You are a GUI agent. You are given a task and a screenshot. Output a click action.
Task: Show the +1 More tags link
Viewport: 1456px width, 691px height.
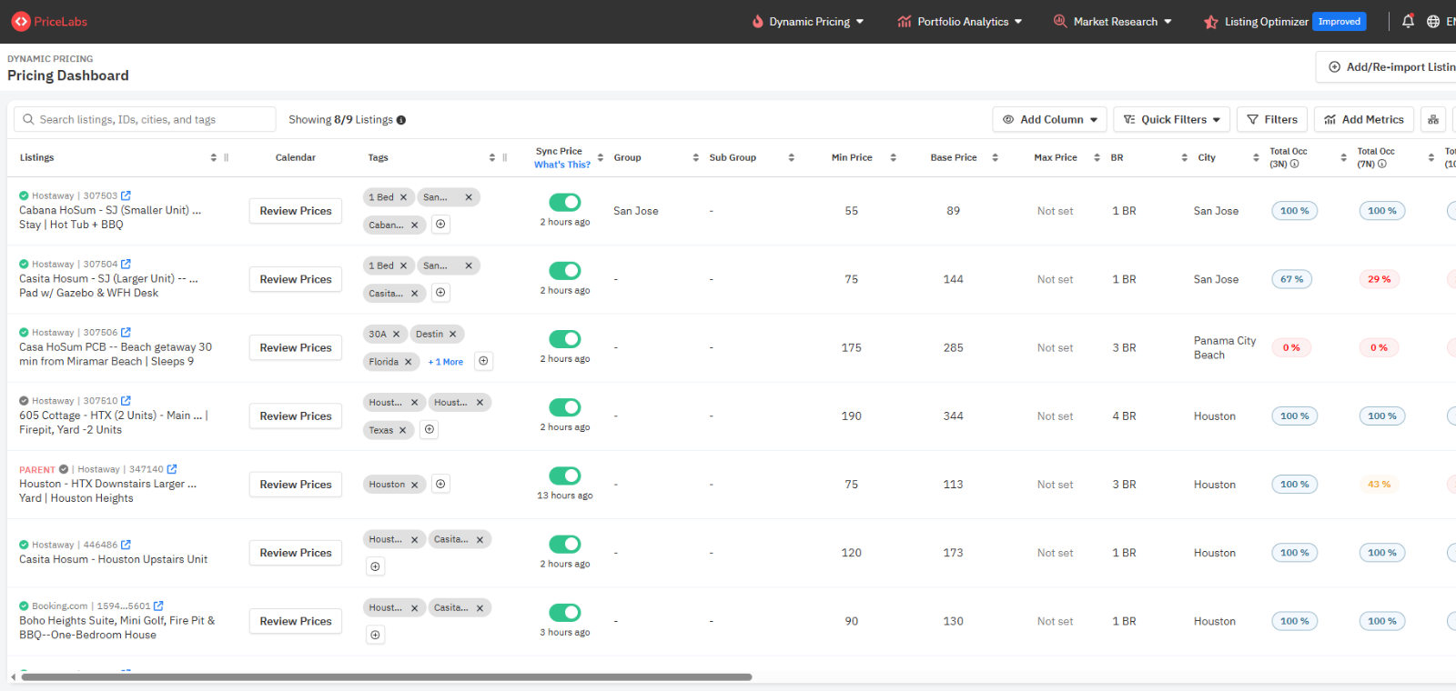pos(446,362)
